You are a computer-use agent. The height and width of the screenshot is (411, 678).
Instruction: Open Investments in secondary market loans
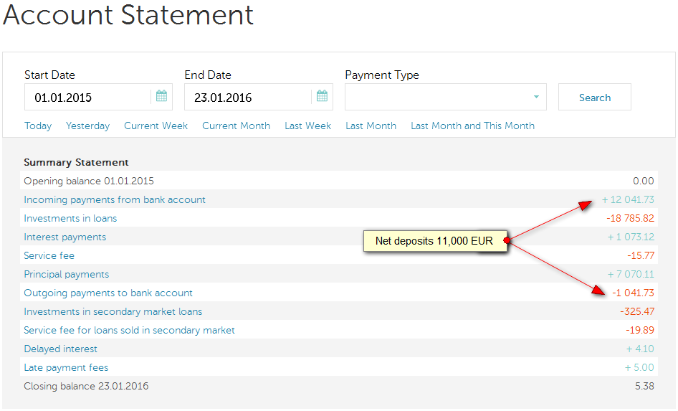click(x=113, y=311)
